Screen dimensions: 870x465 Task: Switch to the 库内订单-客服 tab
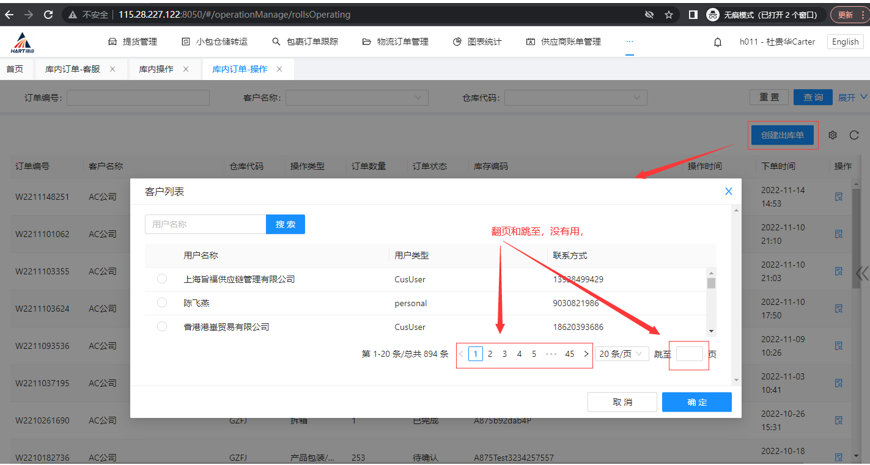pos(72,69)
